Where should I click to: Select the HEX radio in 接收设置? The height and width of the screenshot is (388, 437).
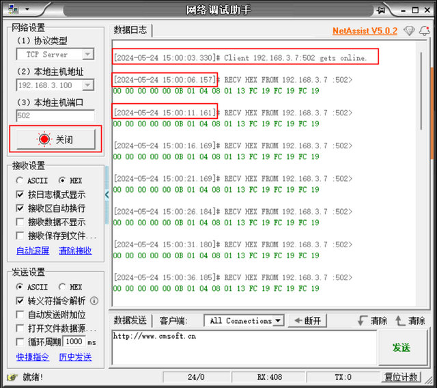click(x=62, y=180)
